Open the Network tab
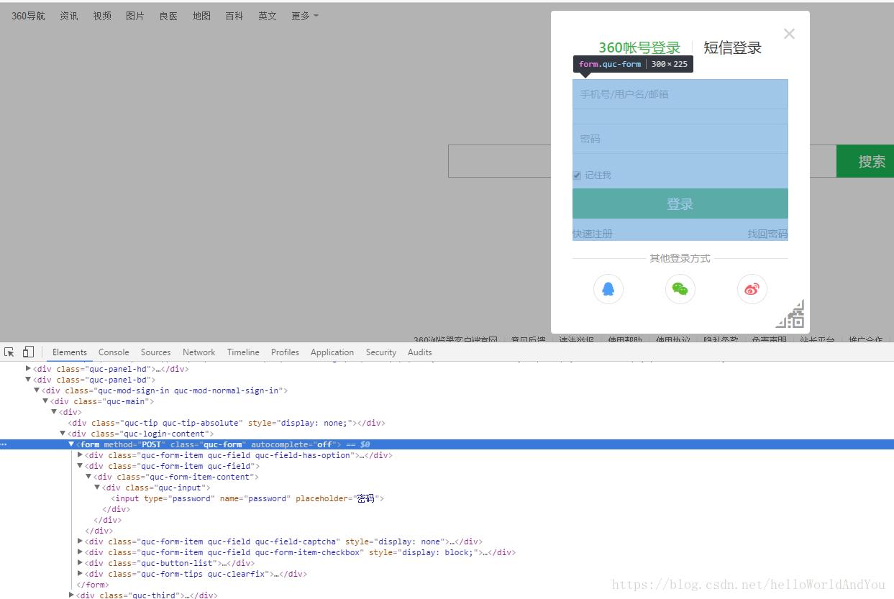Screen dimensions: 894x599 (199, 352)
